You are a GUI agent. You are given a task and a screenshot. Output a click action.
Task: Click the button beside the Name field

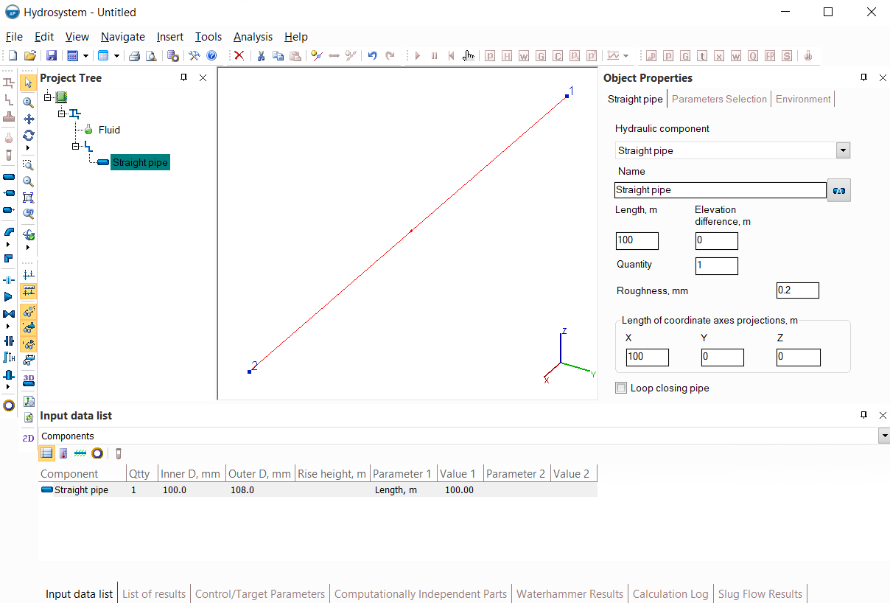tap(838, 190)
